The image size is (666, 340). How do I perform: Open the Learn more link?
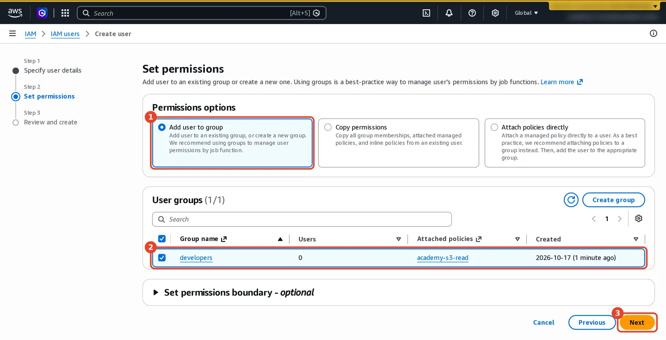coord(561,82)
